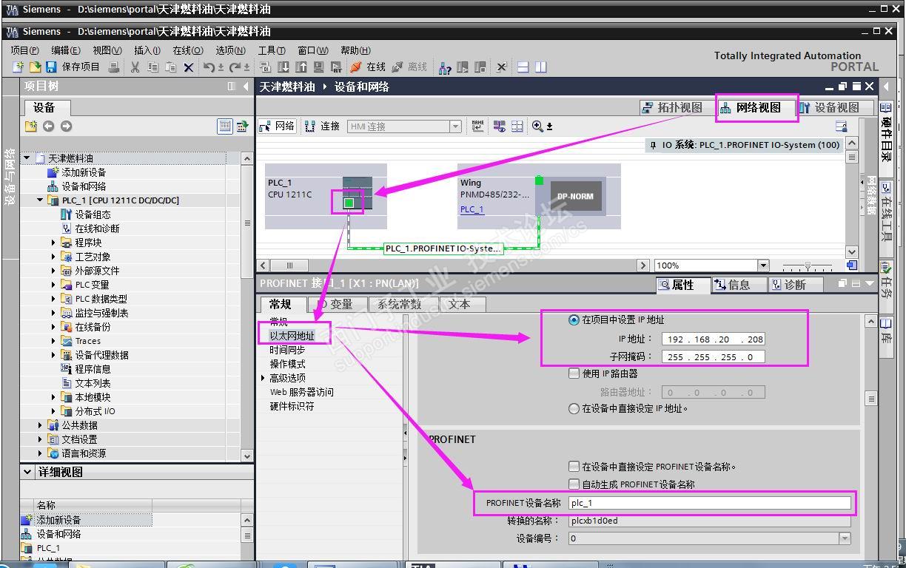Select 在项目中设置 IP 地址 radio button
The width and height of the screenshot is (906, 568).
coord(574,320)
